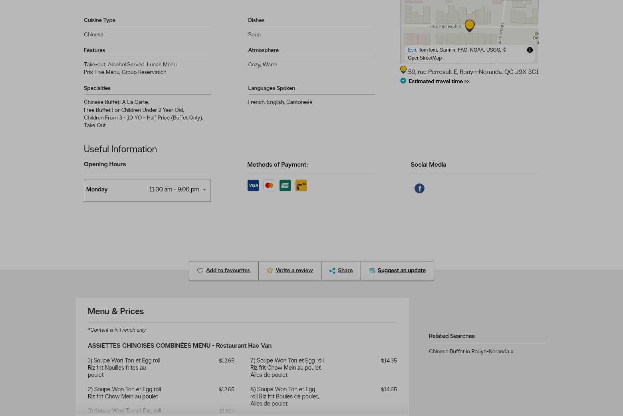Image resolution: width=623 pixels, height=416 pixels.
Task: Click combo 8 Boules de poulet item
Action: pos(285,396)
